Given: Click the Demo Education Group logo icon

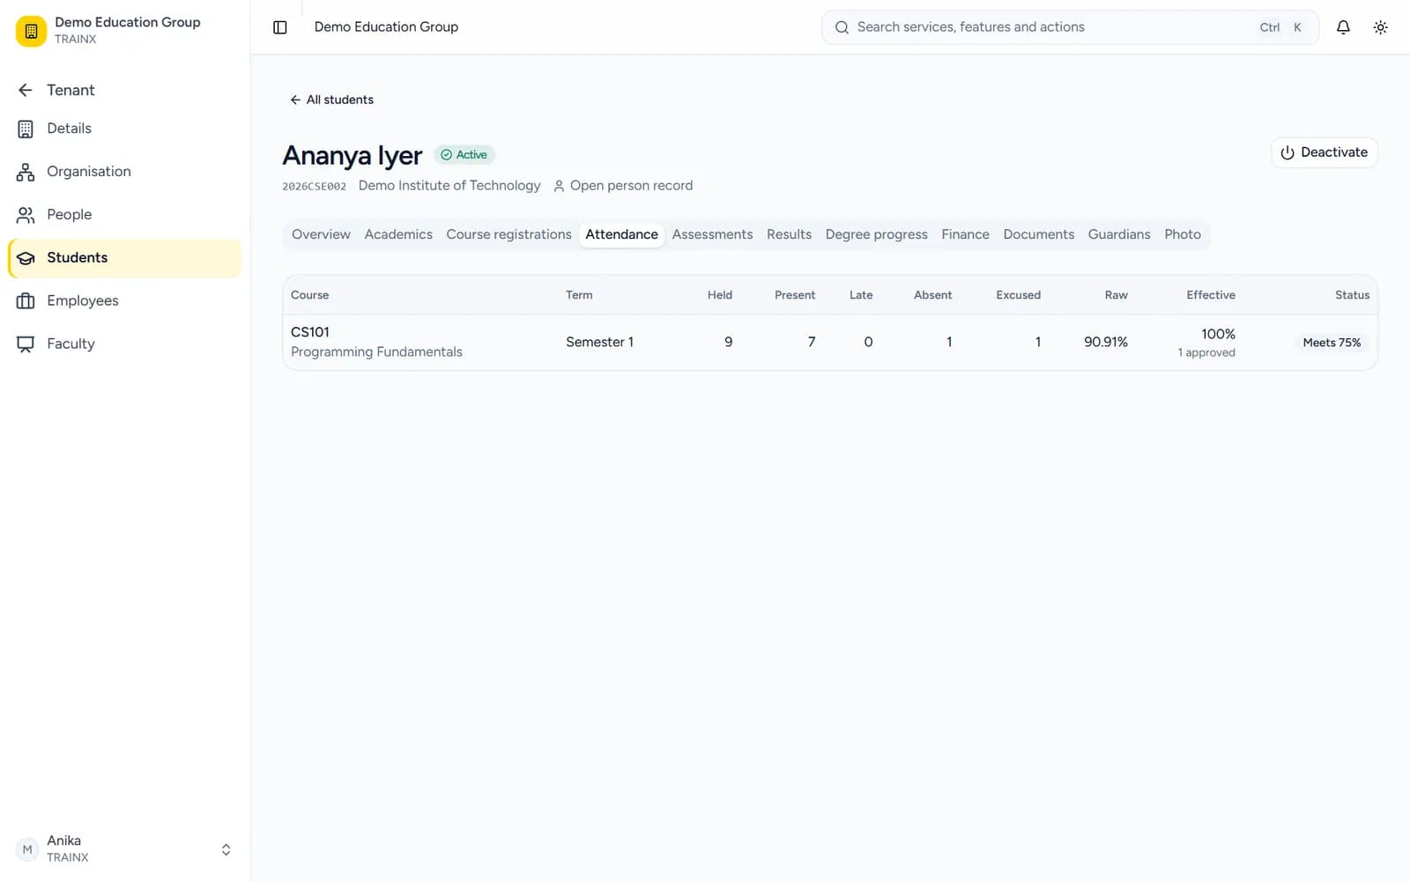Looking at the screenshot, I should pos(31,31).
